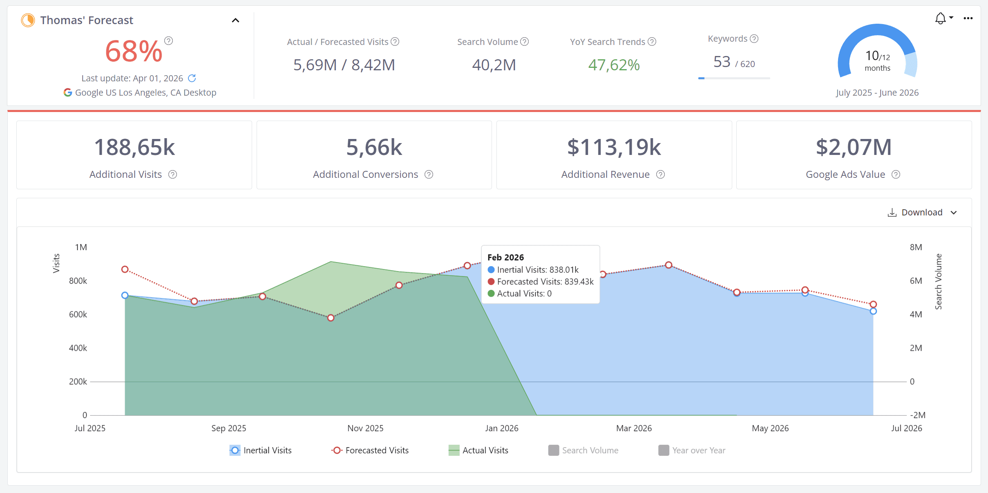Screen dimensions: 988x493
Task: Click the keywords 53 / 620 progress bar
Action: 734,78
